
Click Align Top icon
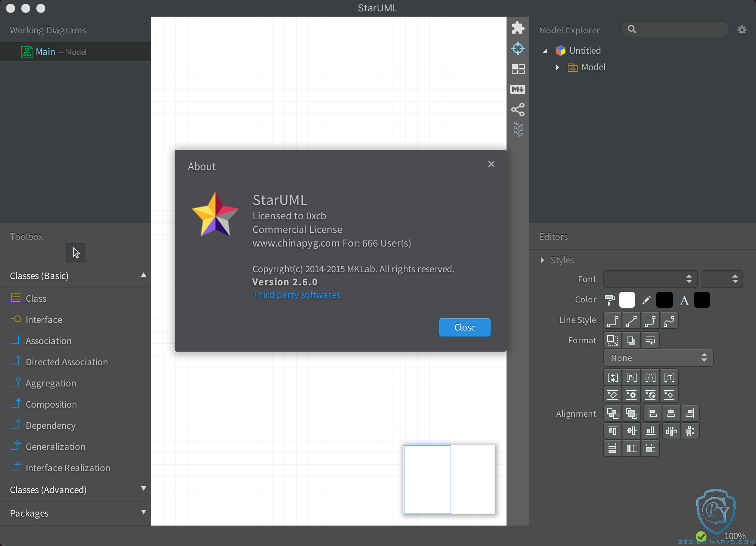pyautogui.click(x=613, y=431)
